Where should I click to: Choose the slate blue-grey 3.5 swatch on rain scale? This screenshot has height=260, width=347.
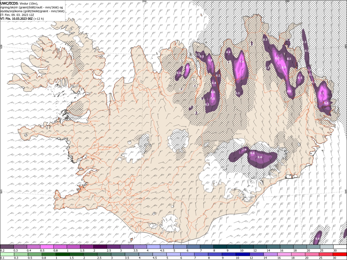(x=131, y=254)
